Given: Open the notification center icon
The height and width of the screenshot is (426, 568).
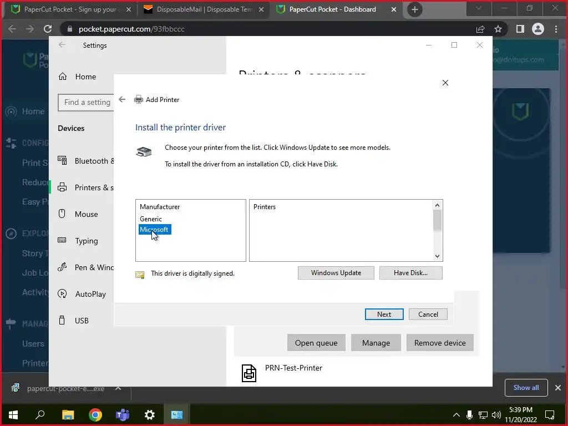Looking at the screenshot, I should 550,415.
